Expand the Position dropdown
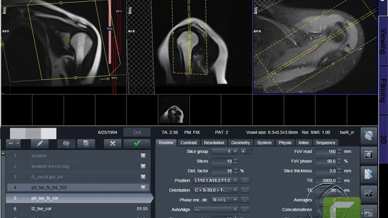This screenshot has width=388, height=218. coord(235,180)
